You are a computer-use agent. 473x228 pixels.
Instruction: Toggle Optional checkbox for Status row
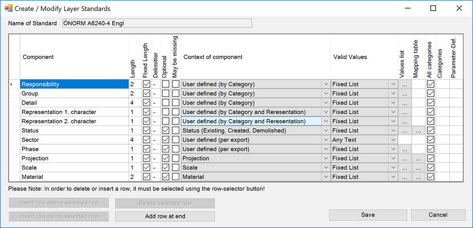(166, 131)
